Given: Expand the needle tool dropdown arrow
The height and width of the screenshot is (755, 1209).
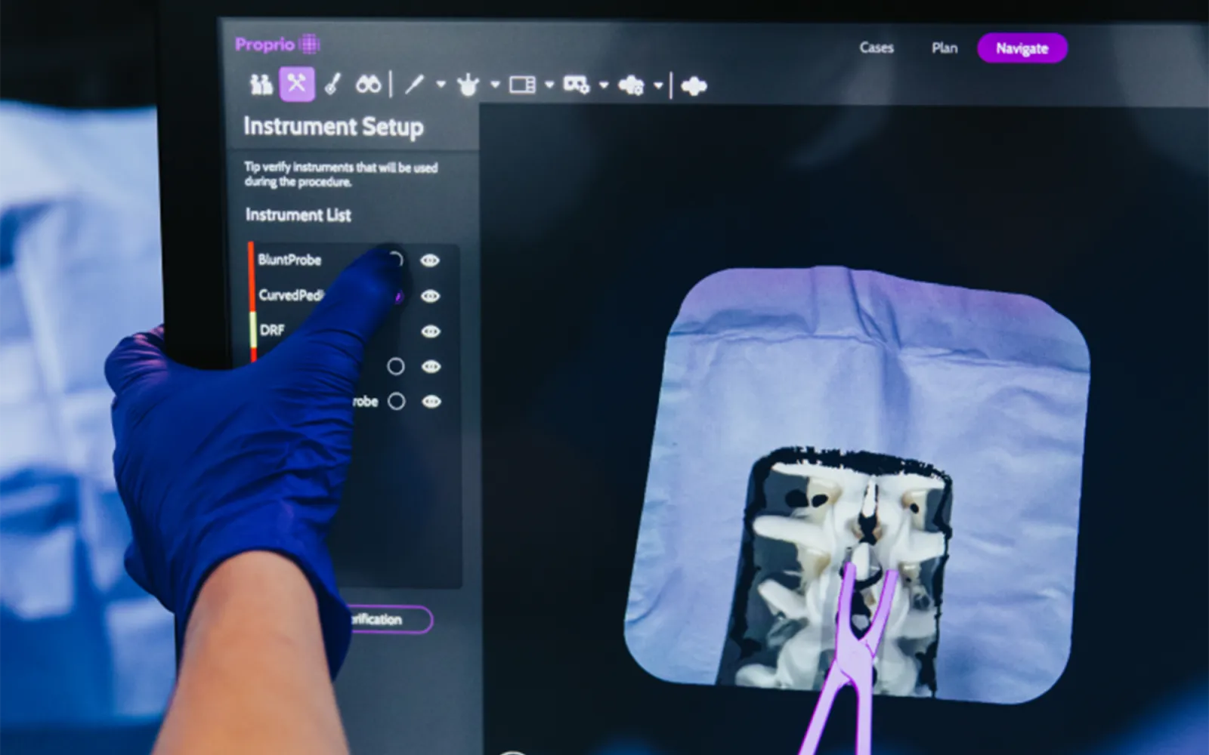Looking at the screenshot, I should click(441, 85).
